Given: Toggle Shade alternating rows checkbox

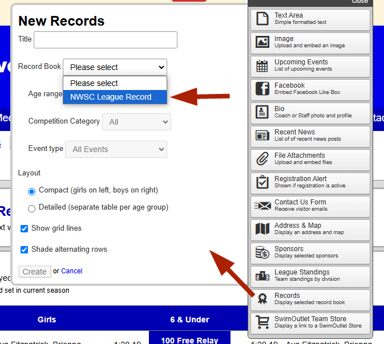Looking at the screenshot, I should click(24, 249).
